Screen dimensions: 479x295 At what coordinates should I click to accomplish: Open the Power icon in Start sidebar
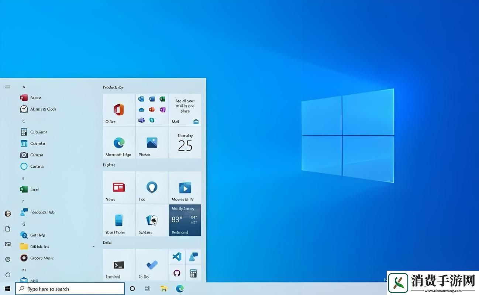click(7, 274)
